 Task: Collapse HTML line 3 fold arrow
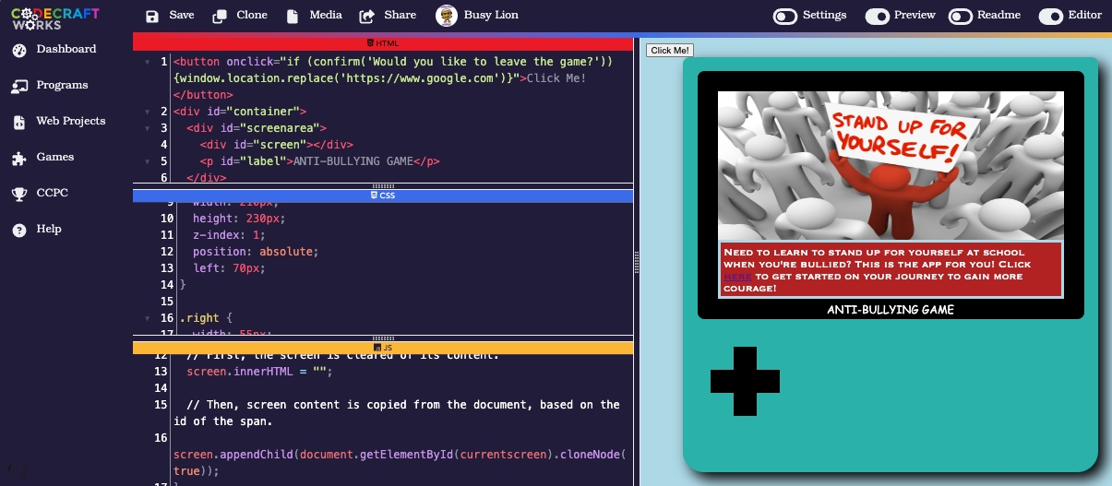click(146, 128)
